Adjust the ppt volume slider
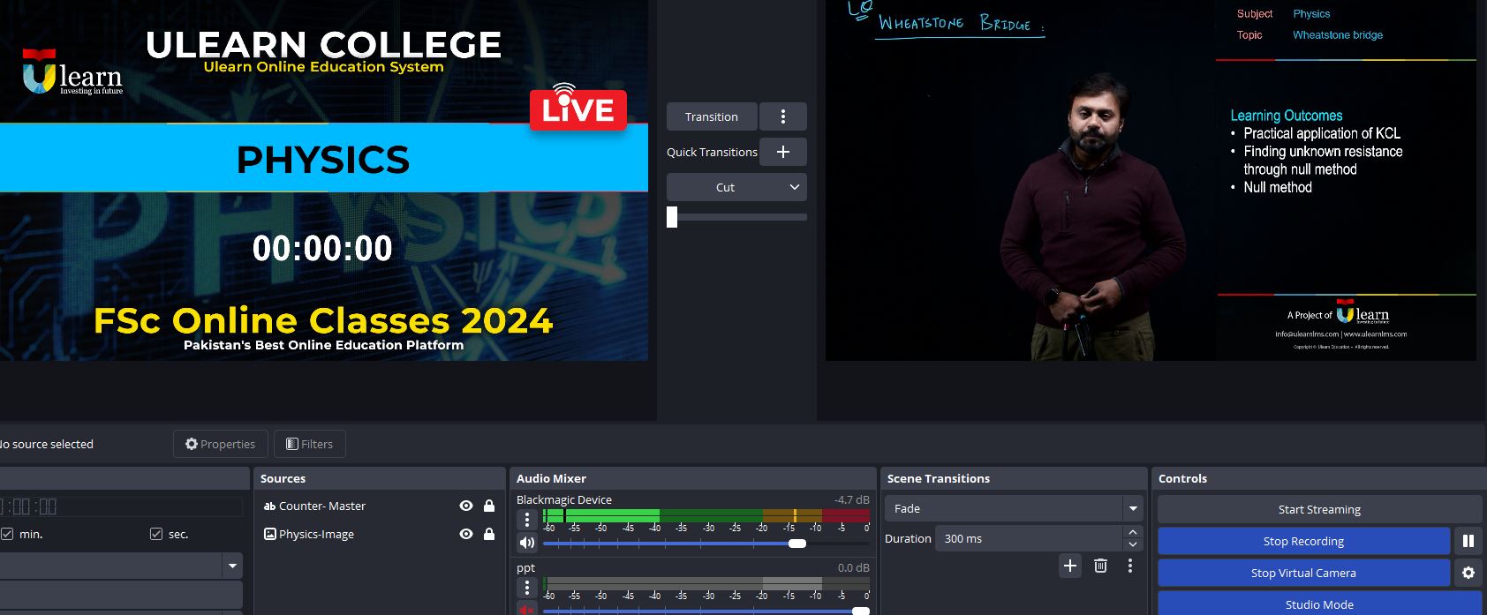The width and height of the screenshot is (1487, 615). point(860,611)
